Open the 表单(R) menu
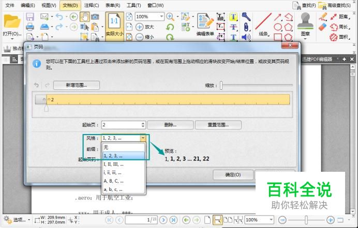The width and height of the screenshot is (358, 228). pyautogui.click(x=113, y=5)
